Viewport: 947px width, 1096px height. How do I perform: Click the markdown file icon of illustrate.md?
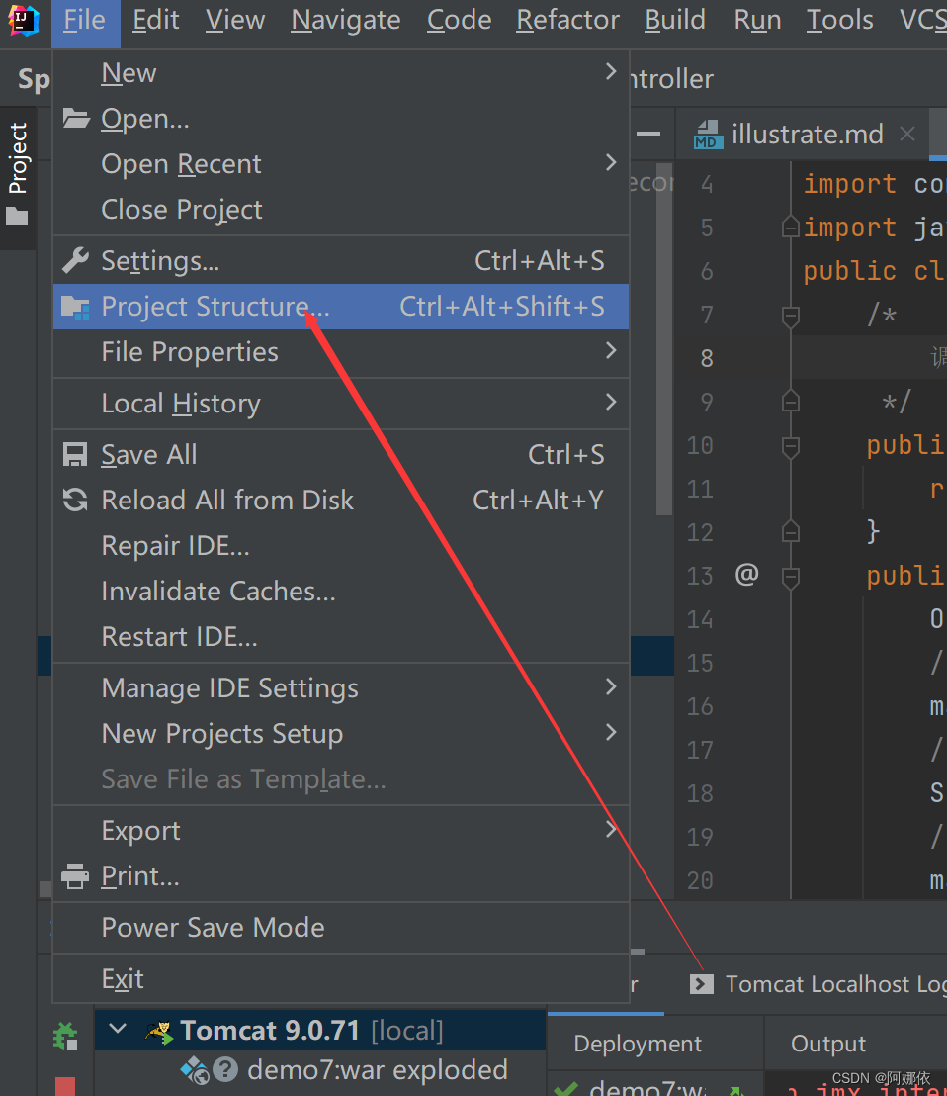[707, 135]
